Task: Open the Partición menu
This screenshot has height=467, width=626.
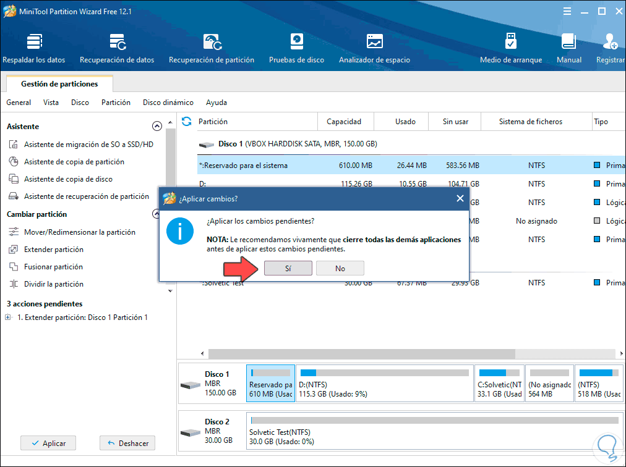Action: click(116, 103)
